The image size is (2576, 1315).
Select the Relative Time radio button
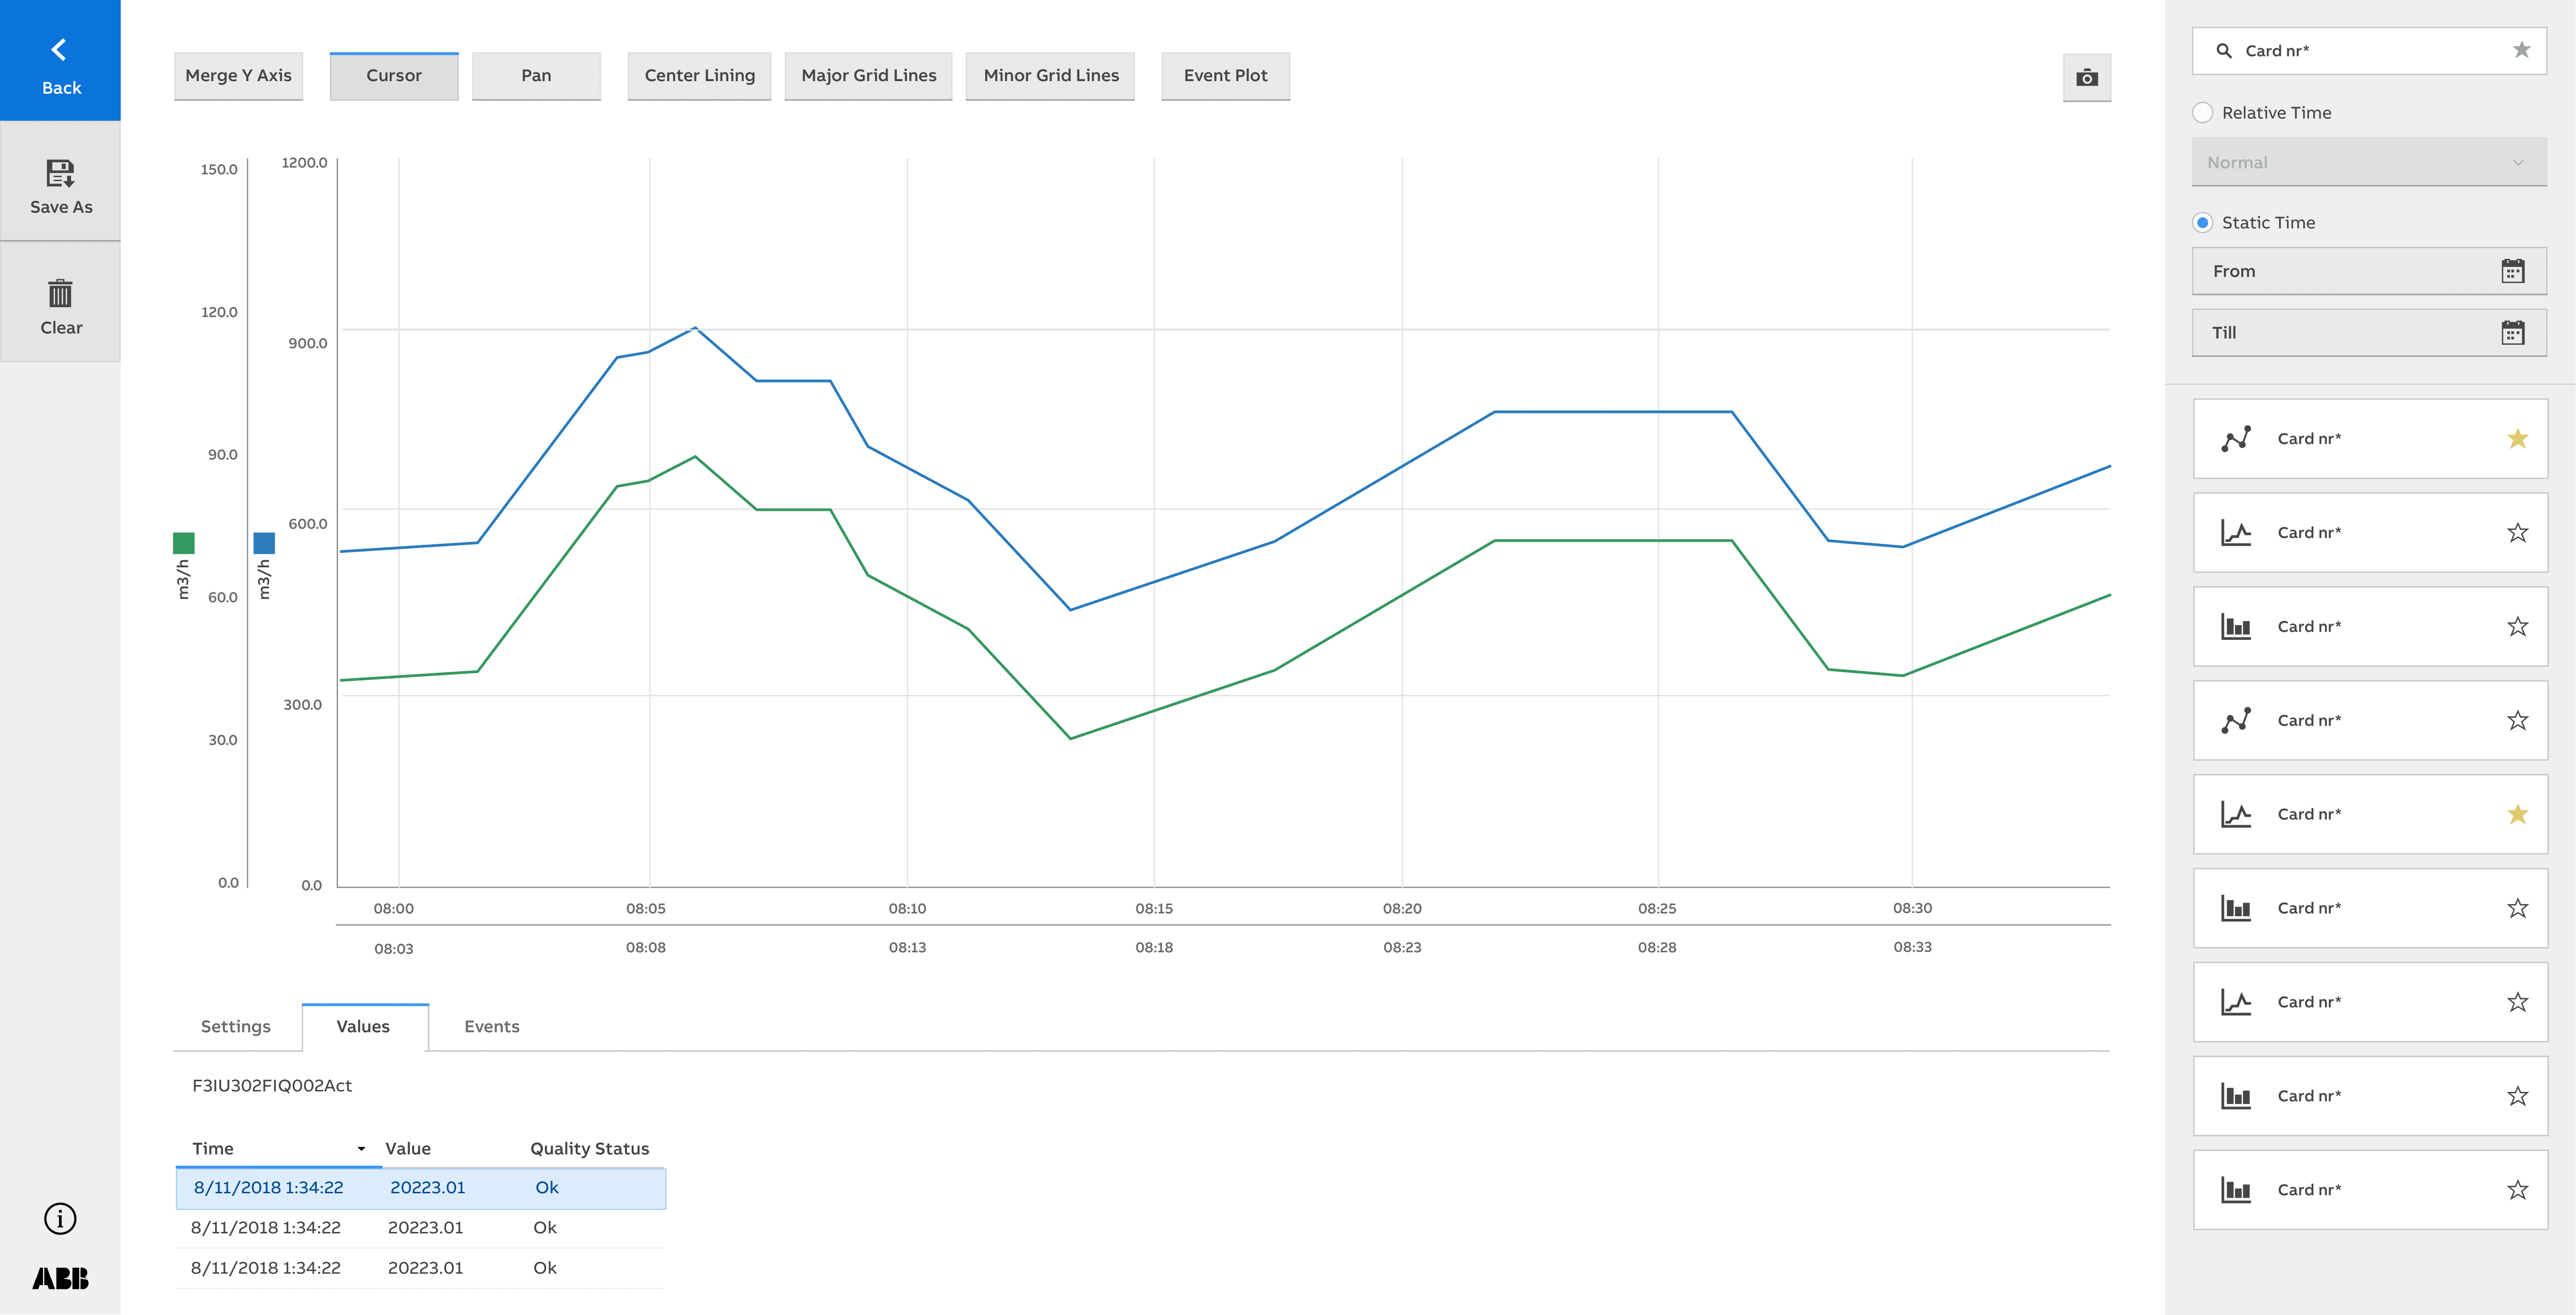click(x=2202, y=113)
